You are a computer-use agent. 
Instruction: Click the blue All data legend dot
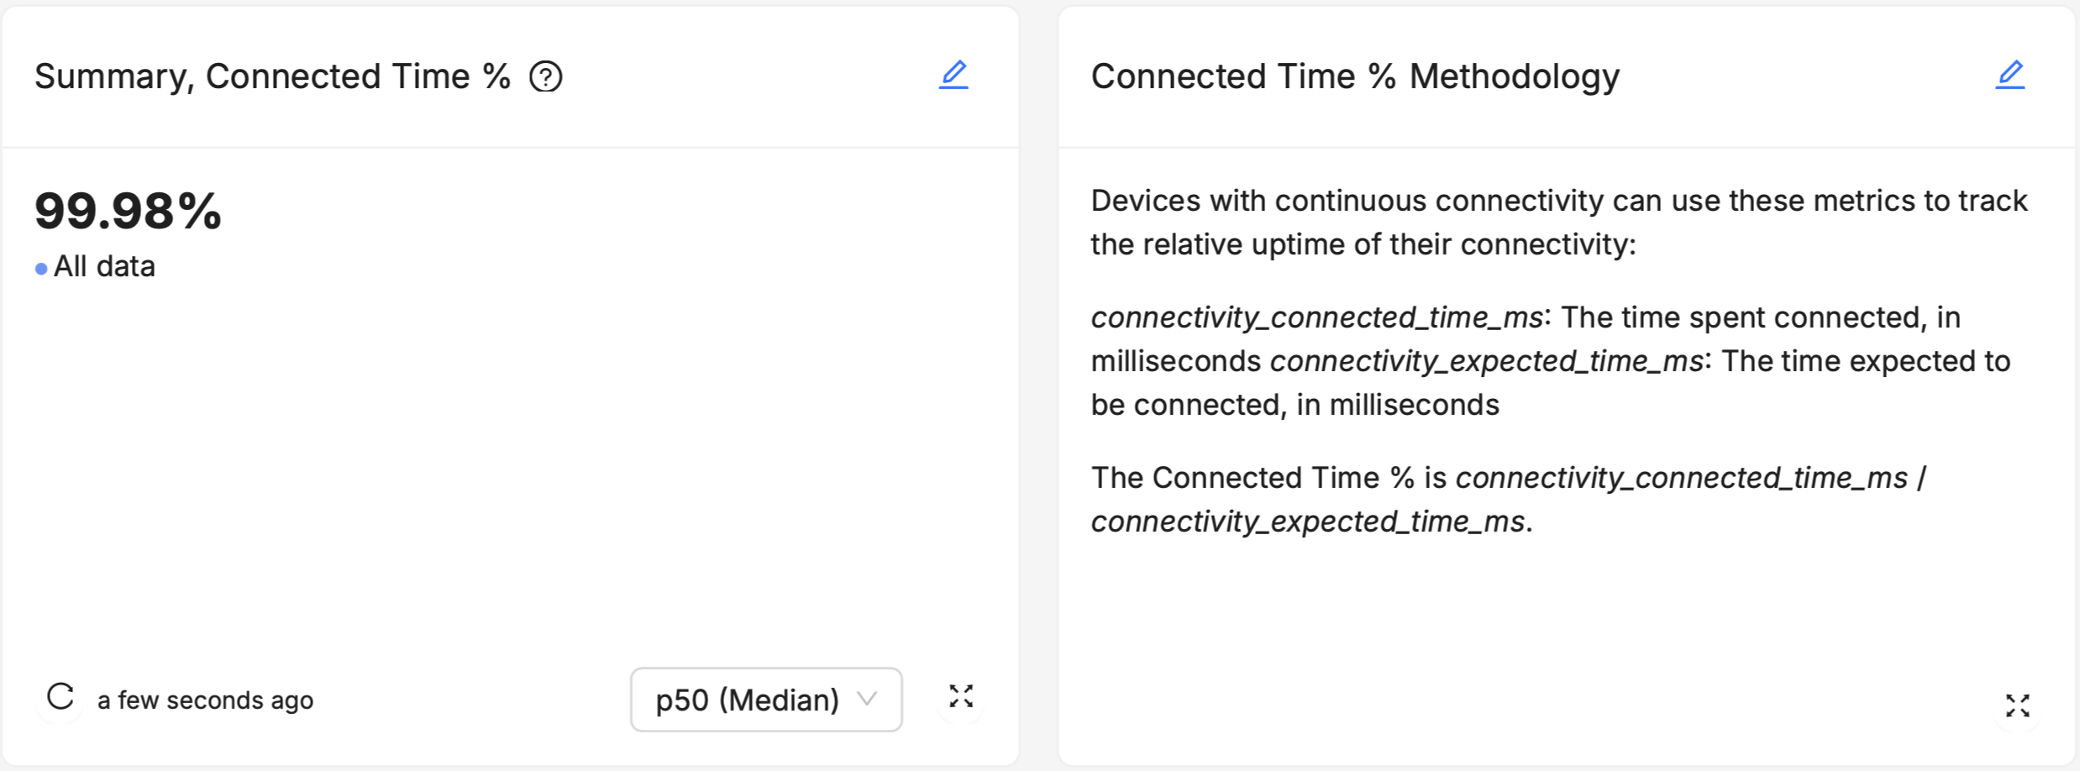pyautogui.click(x=41, y=269)
